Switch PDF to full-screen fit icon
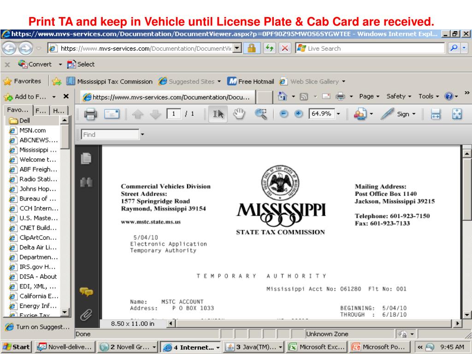The height and width of the screenshot is (354, 472). (457, 114)
